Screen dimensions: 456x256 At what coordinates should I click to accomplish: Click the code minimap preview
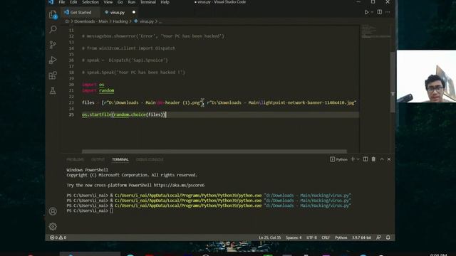coord(375,31)
